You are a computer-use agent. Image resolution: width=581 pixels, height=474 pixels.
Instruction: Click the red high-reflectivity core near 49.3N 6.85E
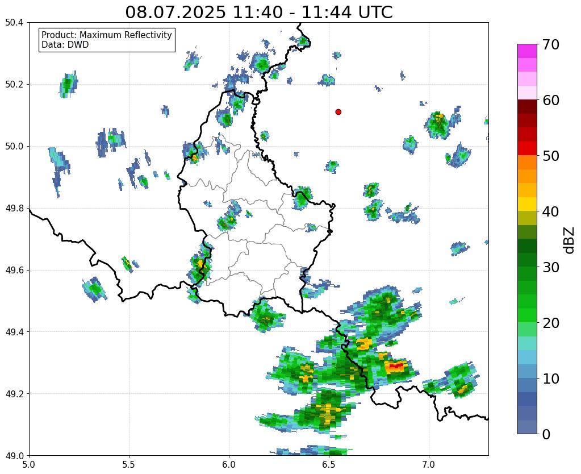coord(395,367)
